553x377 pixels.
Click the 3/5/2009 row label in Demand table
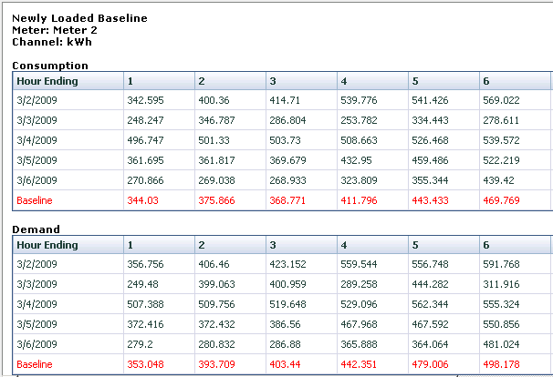37,324
